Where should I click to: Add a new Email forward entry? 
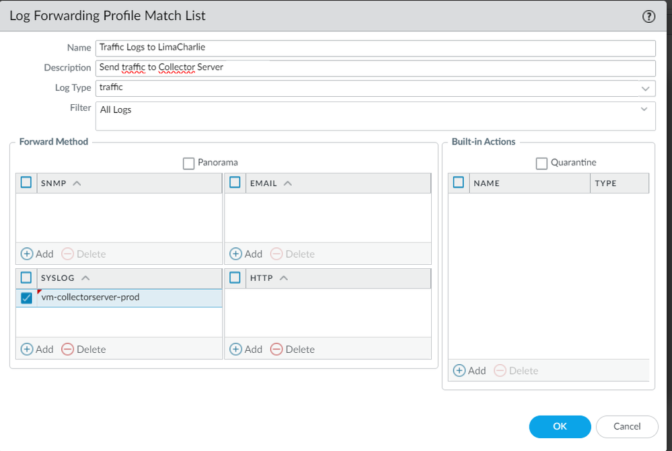coord(246,254)
